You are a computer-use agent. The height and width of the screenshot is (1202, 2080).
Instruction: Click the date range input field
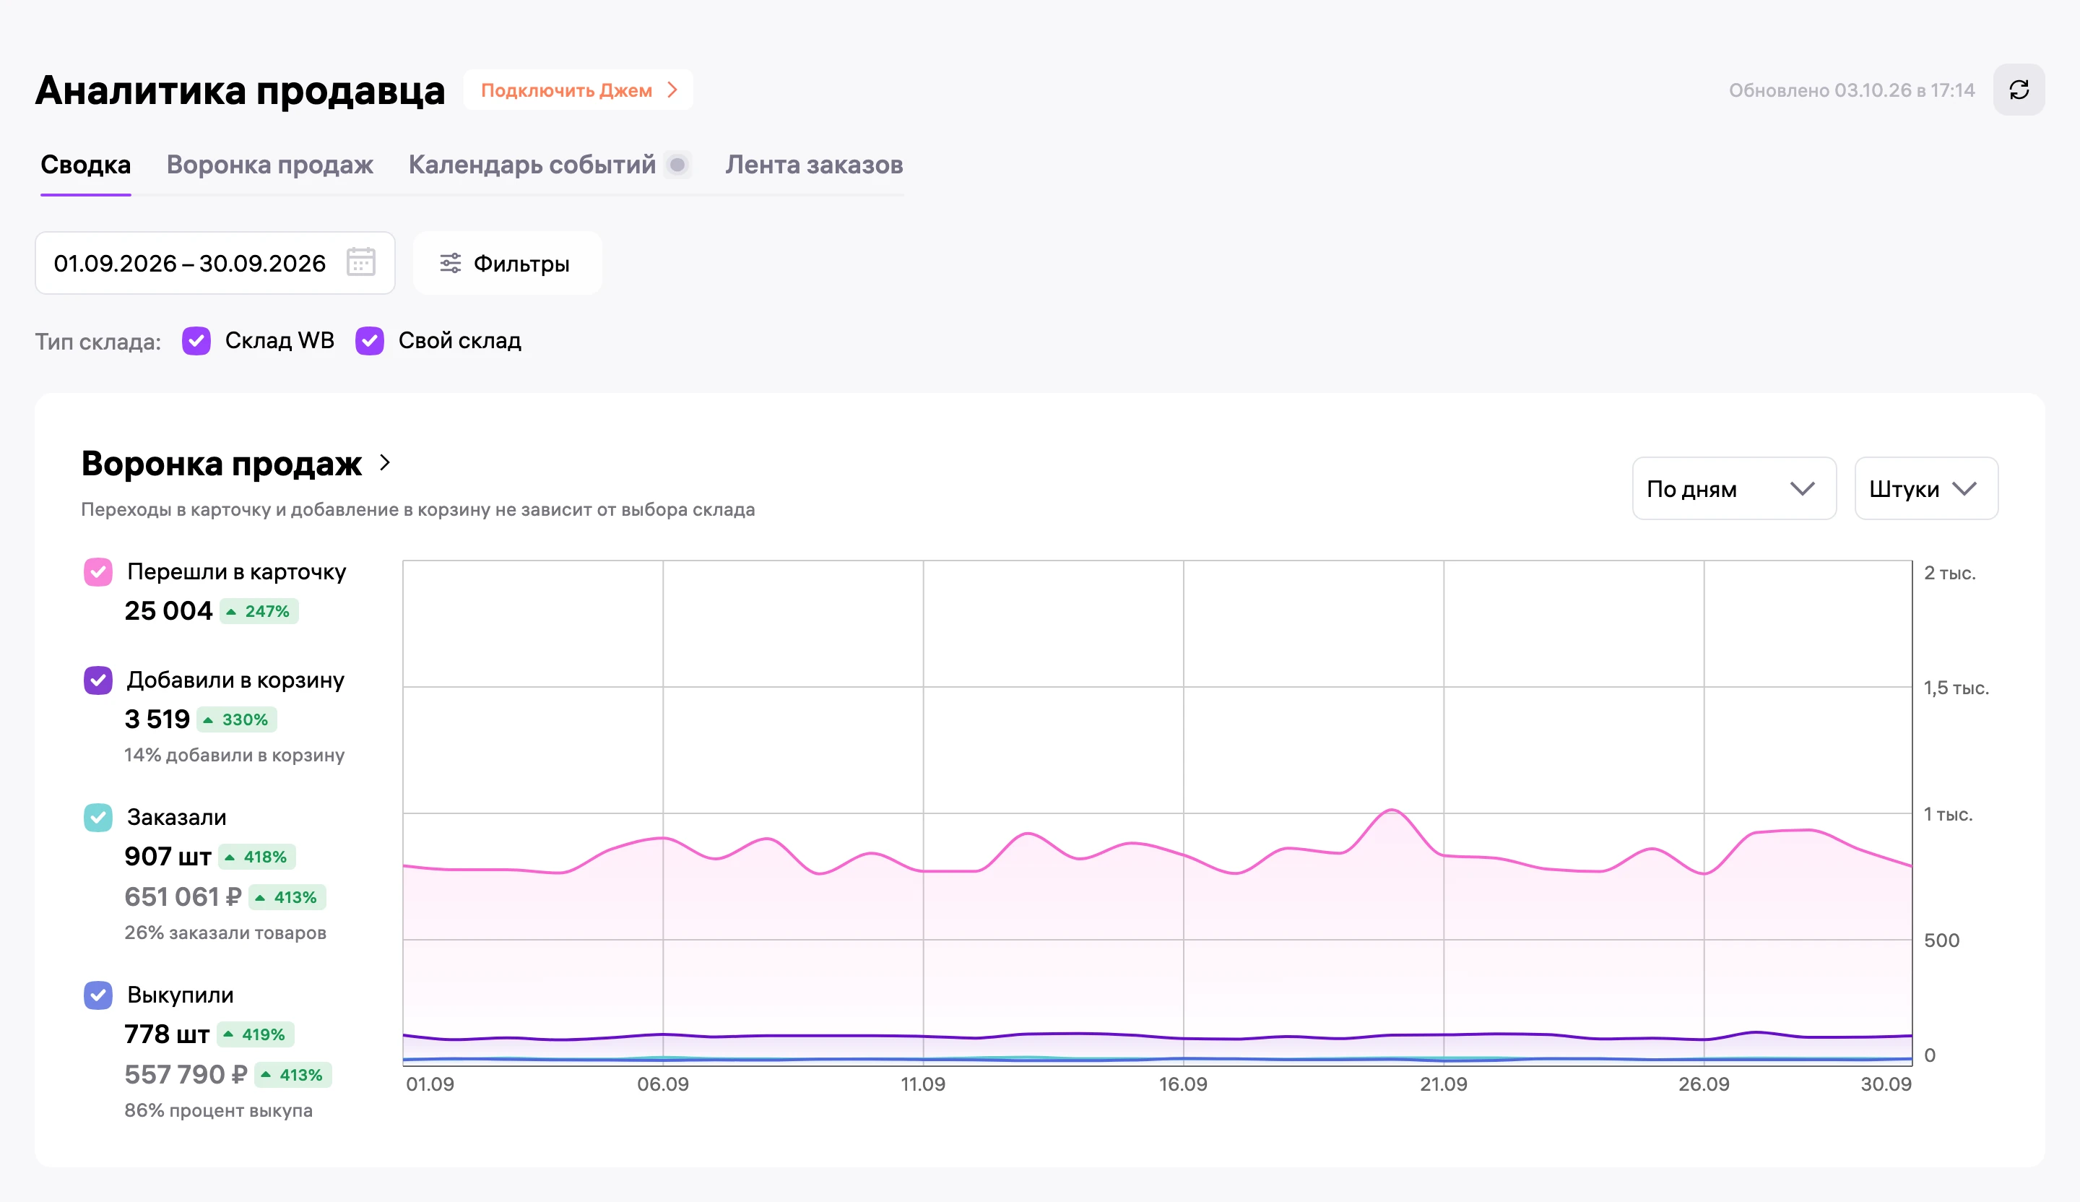click(x=214, y=264)
